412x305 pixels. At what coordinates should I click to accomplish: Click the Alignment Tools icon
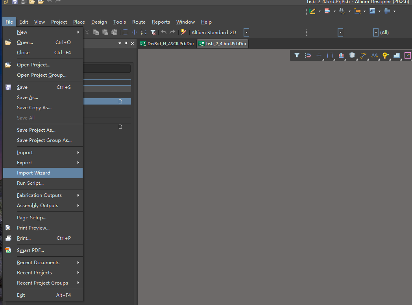tap(327, 11)
